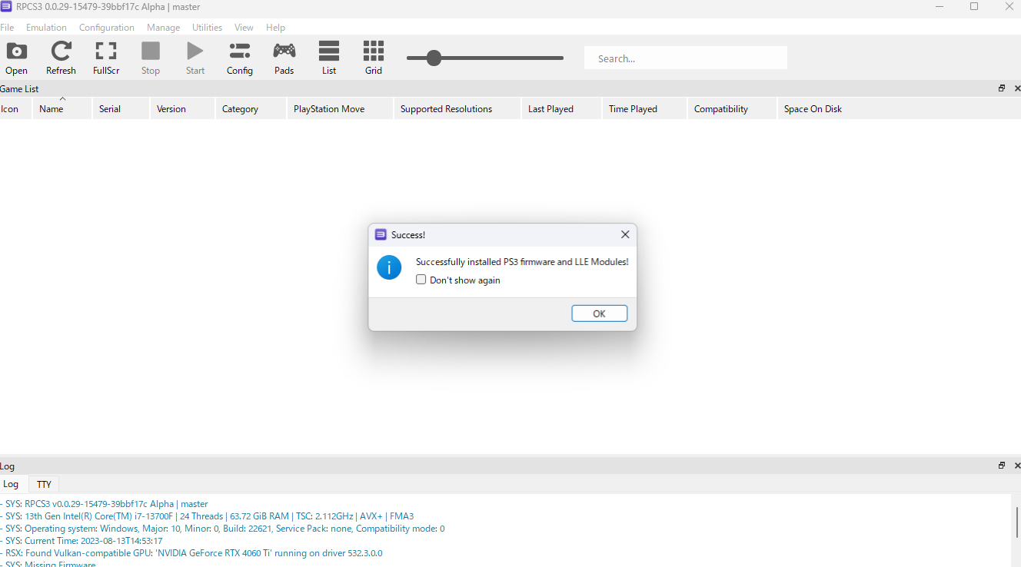Image resolution: width=1021 pixels, height=567 pixels.
Task: Sort by Supported Resolutions column header
Action: click(457, 109)
